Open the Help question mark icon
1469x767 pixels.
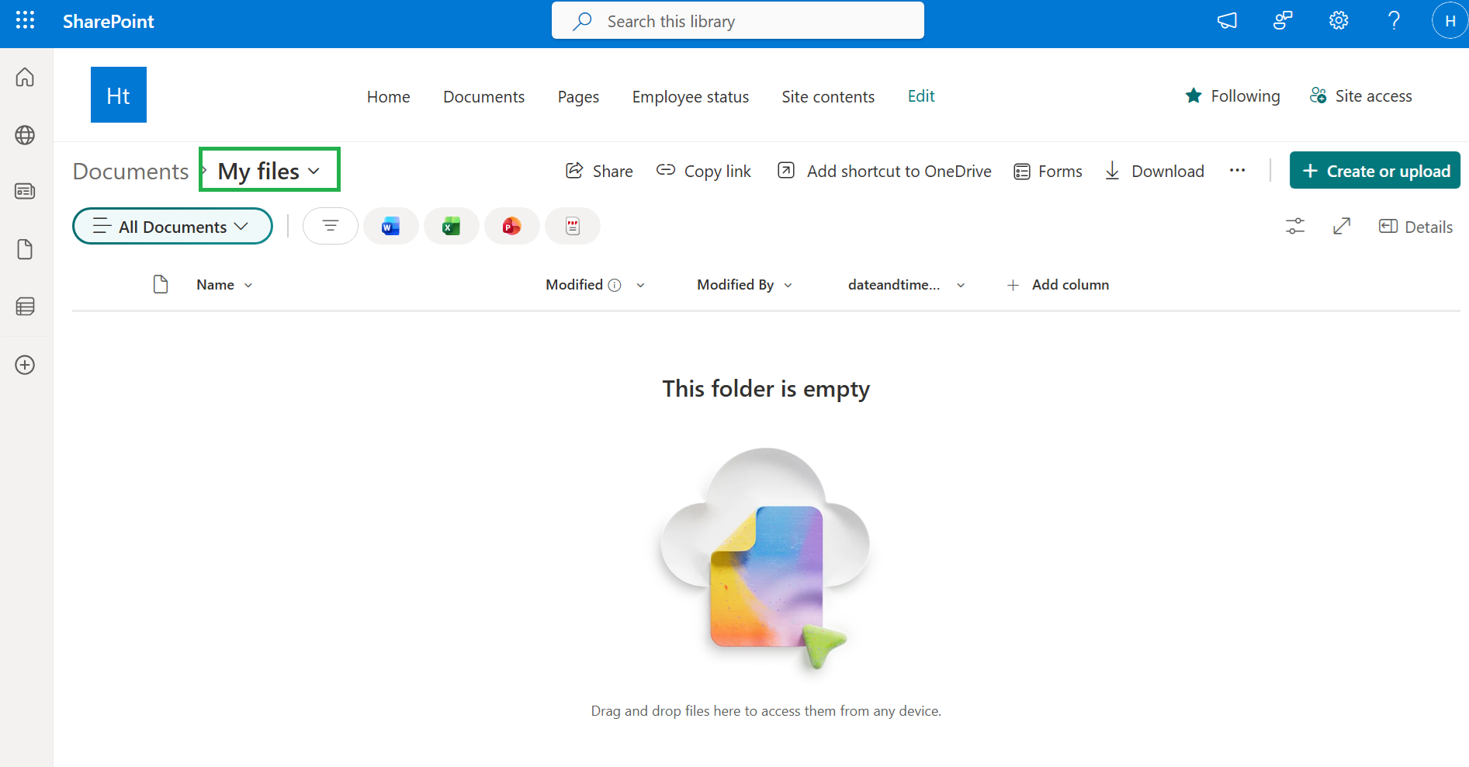point(1394,21)
